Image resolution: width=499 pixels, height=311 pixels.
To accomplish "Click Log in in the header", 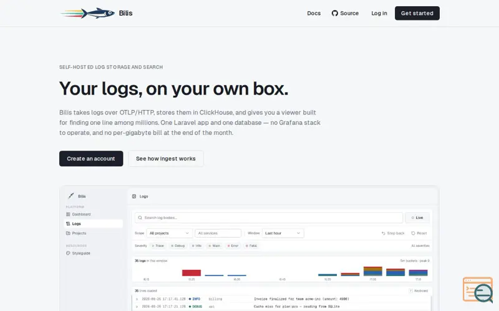I will point(379,13).
